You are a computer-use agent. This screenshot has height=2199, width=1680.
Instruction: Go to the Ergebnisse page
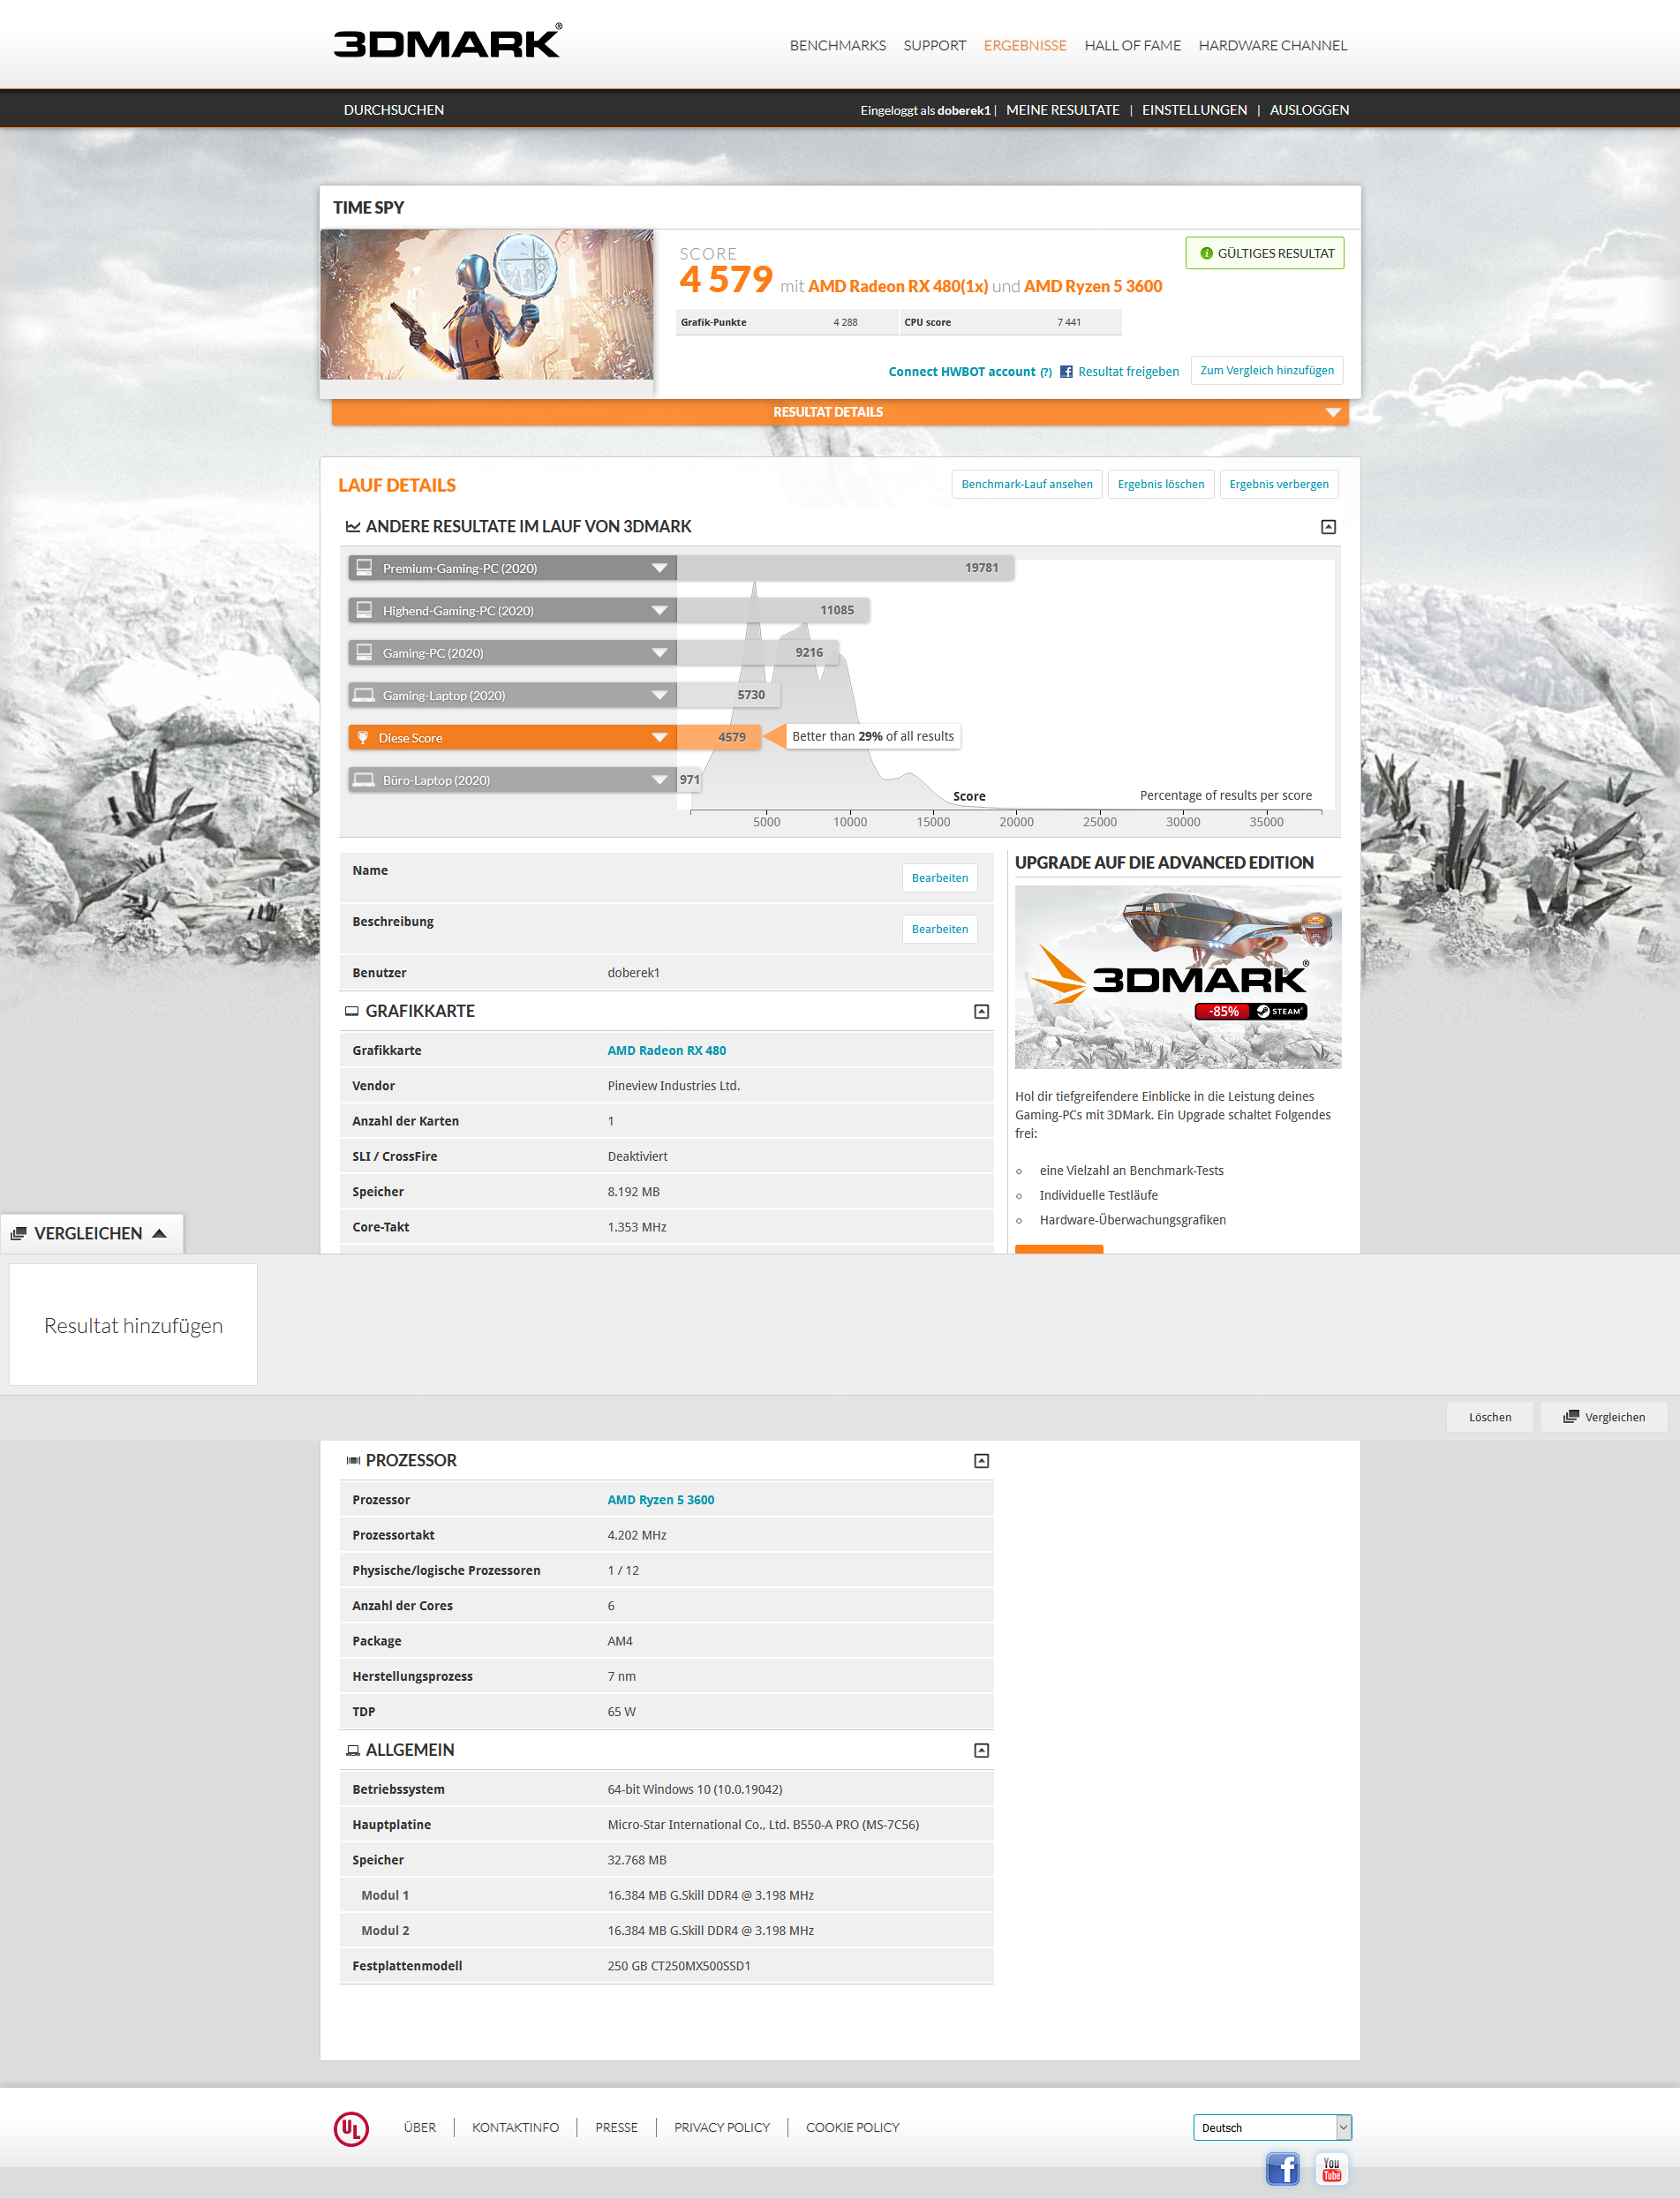pos(1025,45)
